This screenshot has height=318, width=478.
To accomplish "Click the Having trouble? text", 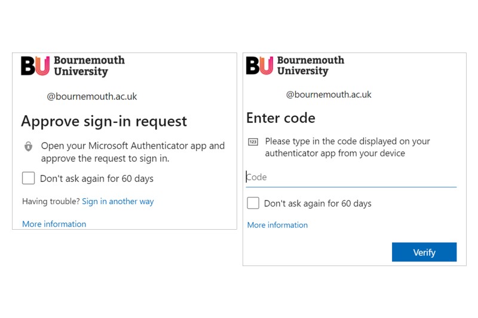I will click(x=51, y=202).
